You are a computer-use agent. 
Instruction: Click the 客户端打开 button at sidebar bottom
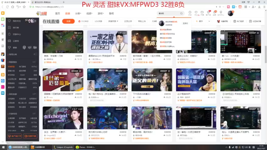[15, 136]
